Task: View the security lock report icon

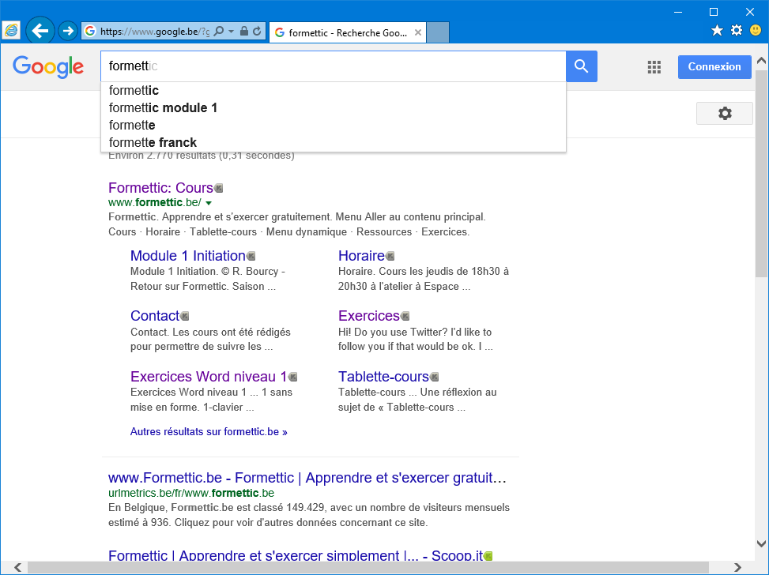Action: [x=243, y=32]
